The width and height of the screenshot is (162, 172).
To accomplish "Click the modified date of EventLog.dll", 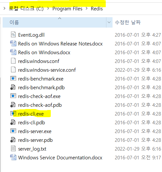I will click(138, 35).
